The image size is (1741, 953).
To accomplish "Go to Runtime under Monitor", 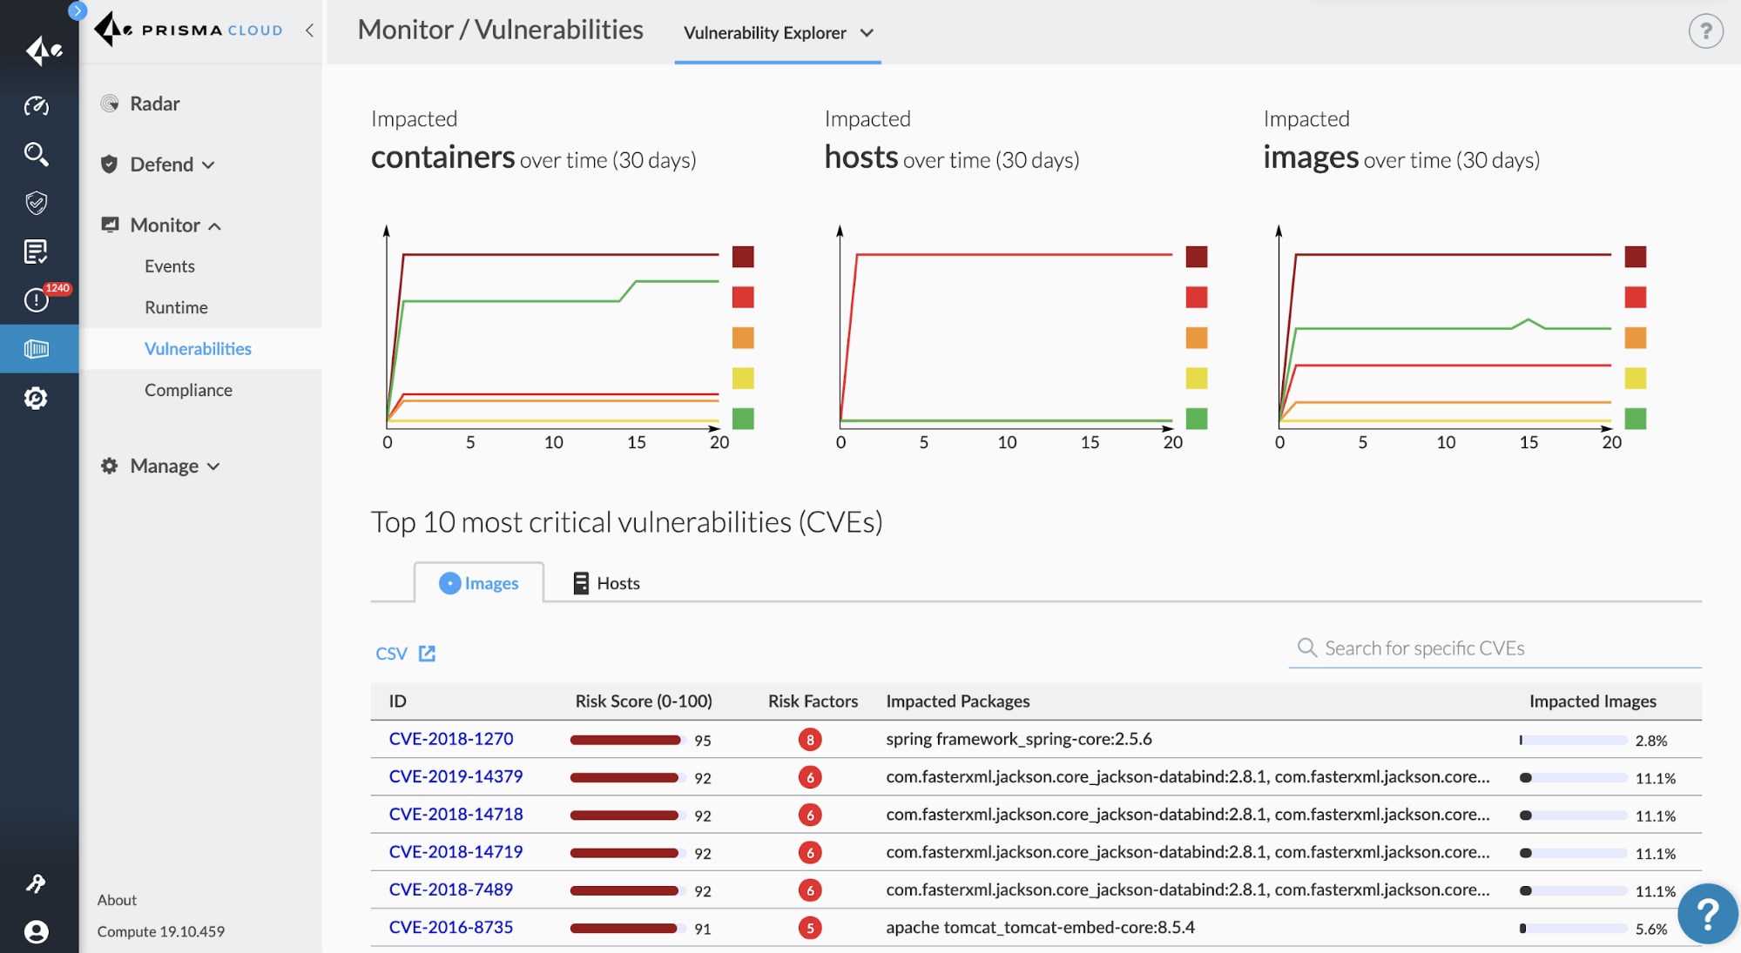I will coord(176,307).
